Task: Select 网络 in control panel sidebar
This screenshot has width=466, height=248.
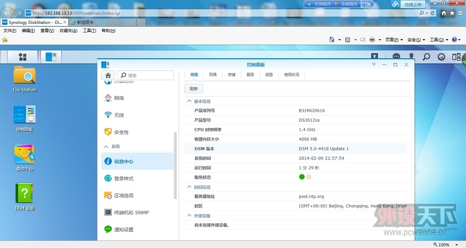Action: [137, 98]
